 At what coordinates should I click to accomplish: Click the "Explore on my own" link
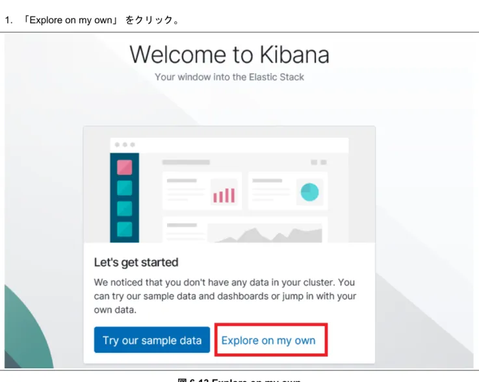(268, 340)
